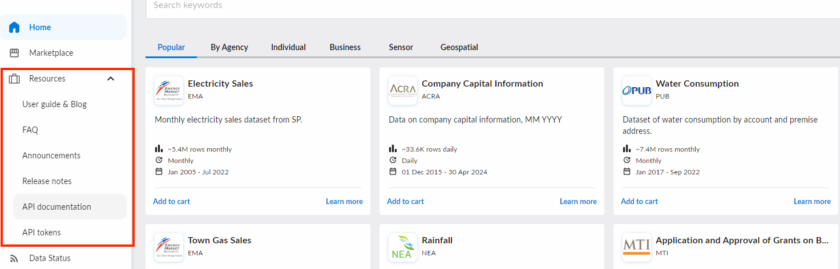Click calendar icon beside Jan 2017 - Sep 2022

(x=627, y=172)
